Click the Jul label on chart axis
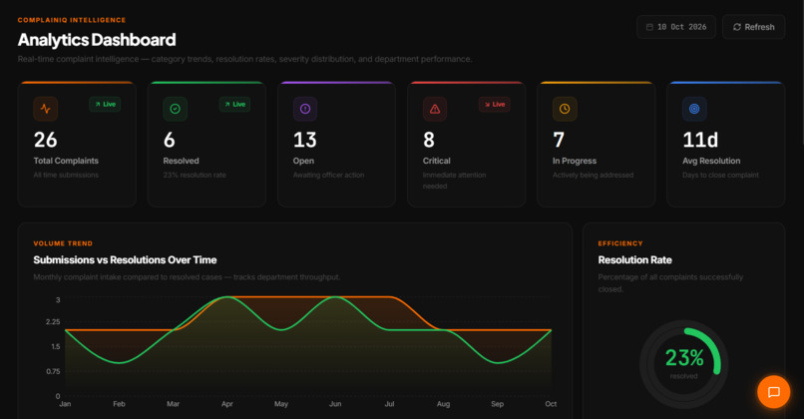Screen dimensions: 804x419 [389, 404]
